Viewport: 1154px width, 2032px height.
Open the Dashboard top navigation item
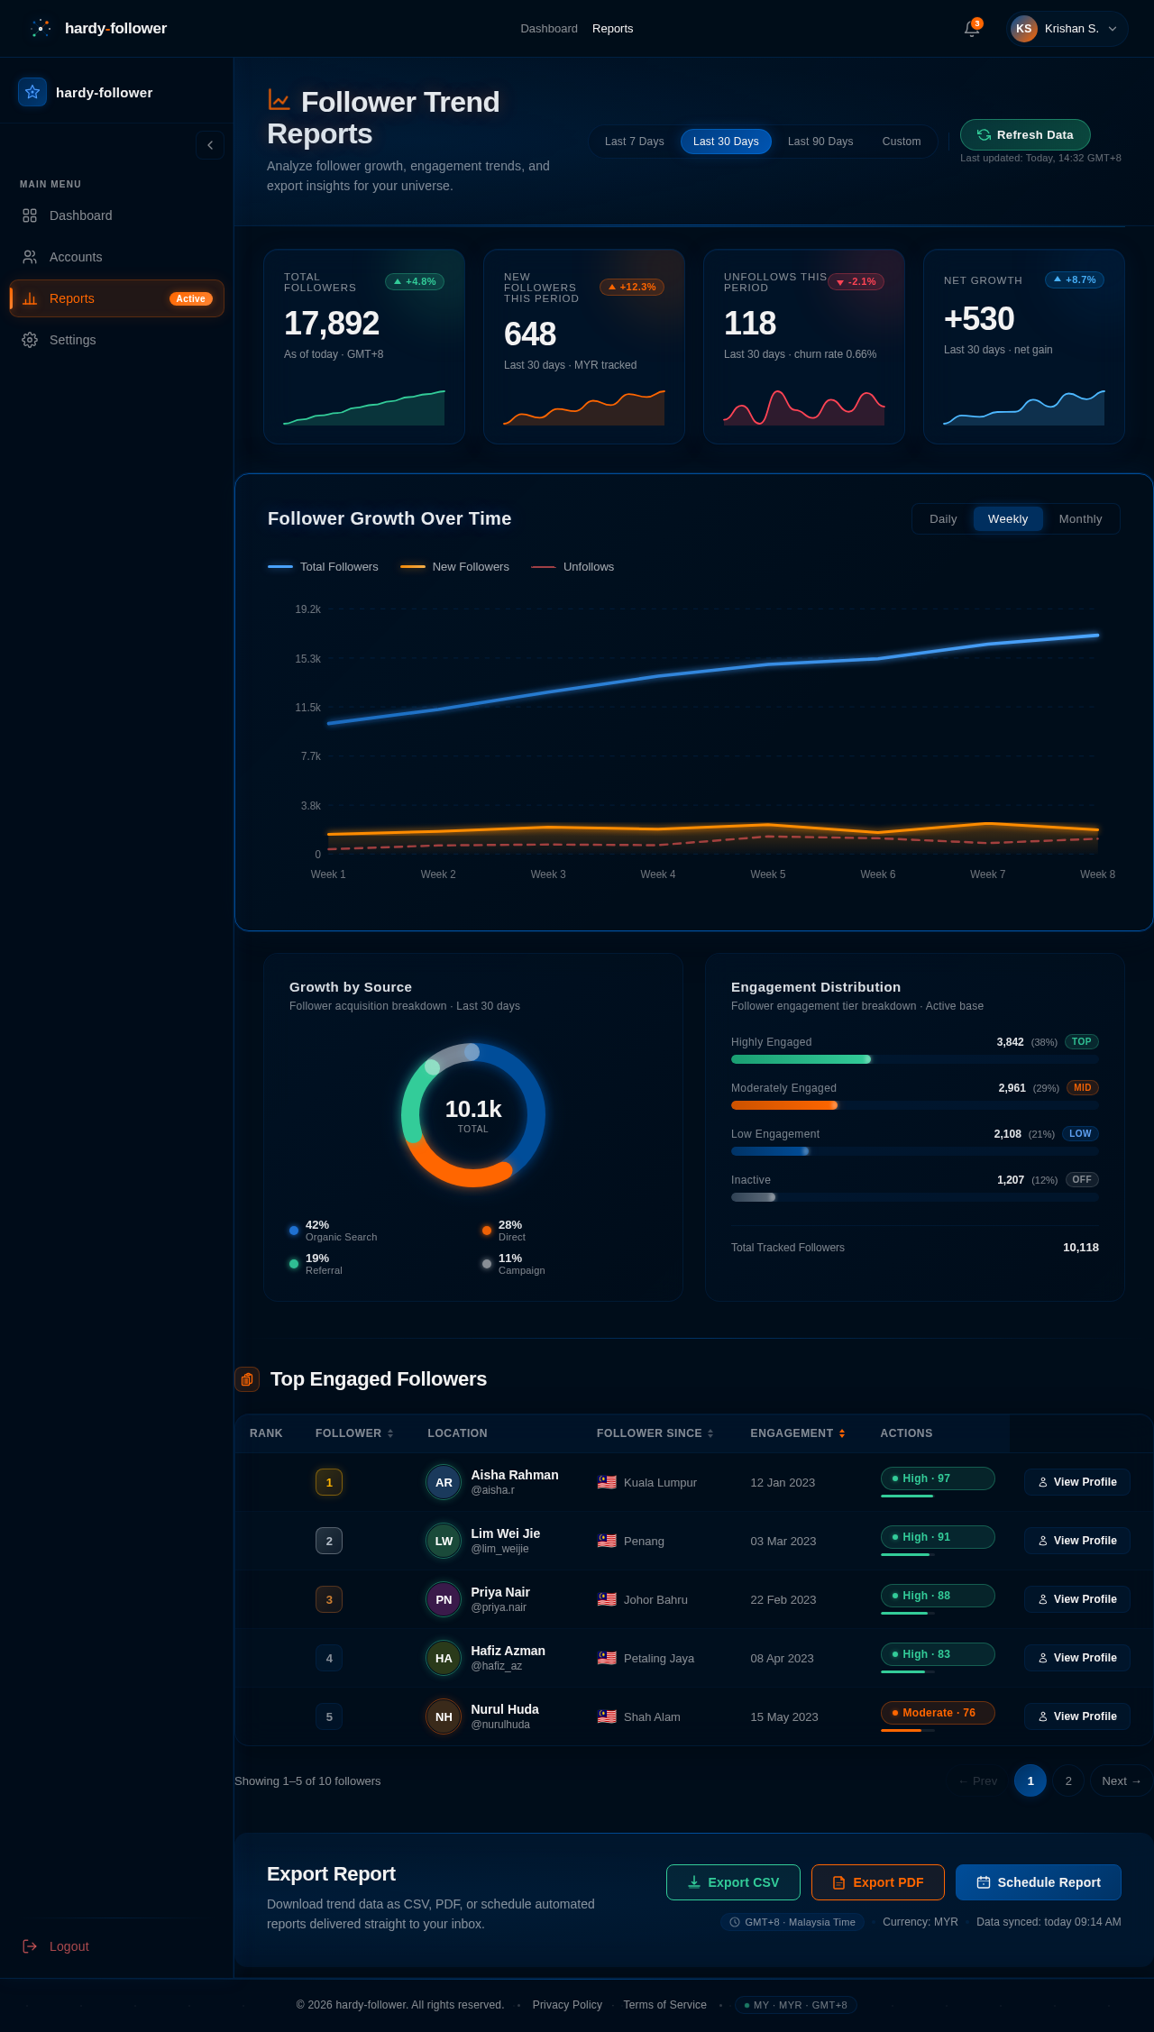pyautogui.click(x=549, y=29)
